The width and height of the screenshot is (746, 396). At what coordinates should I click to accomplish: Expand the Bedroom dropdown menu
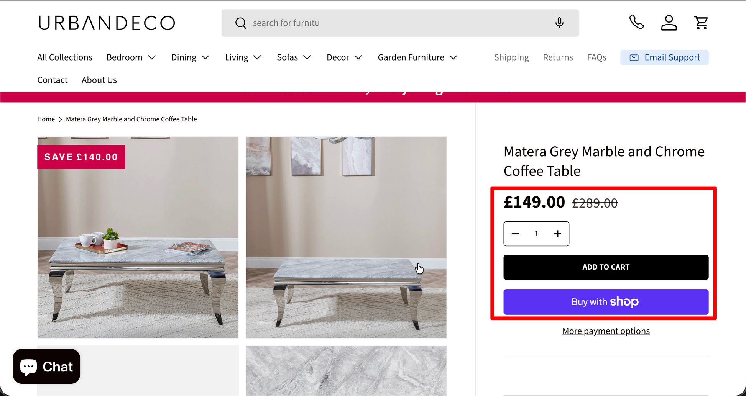tap(131, 57)
